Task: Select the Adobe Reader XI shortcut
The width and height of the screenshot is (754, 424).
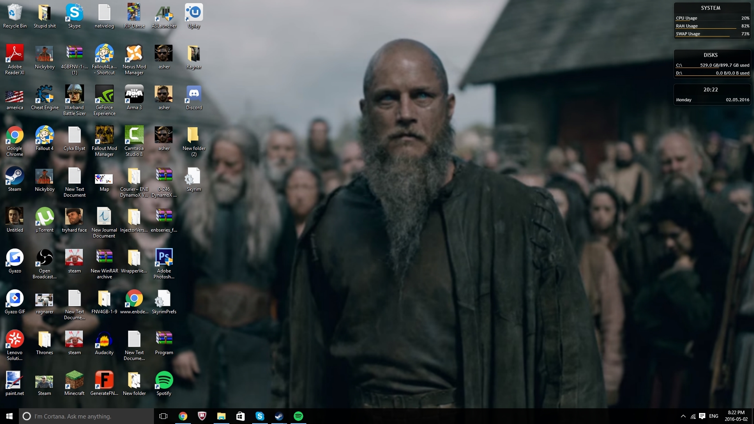Action: [x=15, y=60]
